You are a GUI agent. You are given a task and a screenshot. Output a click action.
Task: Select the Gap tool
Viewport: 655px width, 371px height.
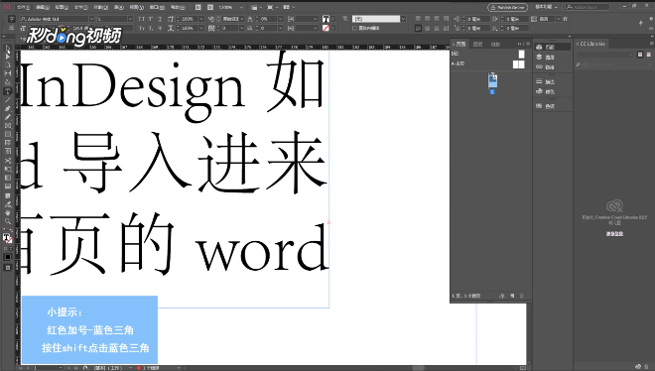(8, 73)
